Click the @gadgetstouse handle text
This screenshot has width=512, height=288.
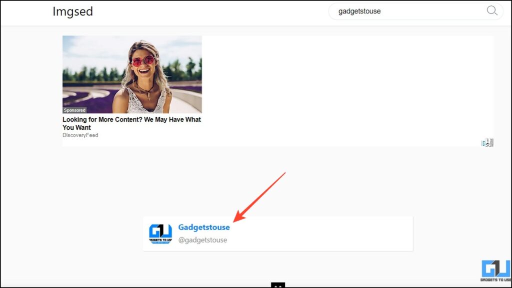click(203, 240)
